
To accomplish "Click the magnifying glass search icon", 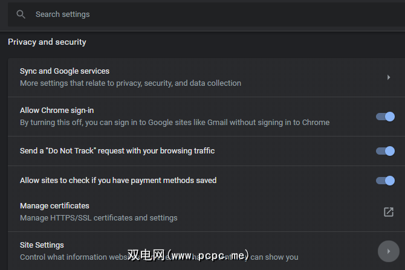I will pos(21,14).
